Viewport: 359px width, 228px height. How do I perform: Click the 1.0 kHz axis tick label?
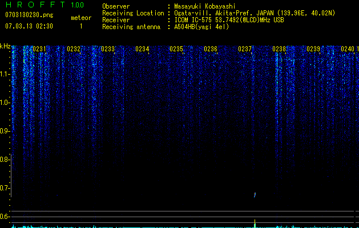(5, 103)
